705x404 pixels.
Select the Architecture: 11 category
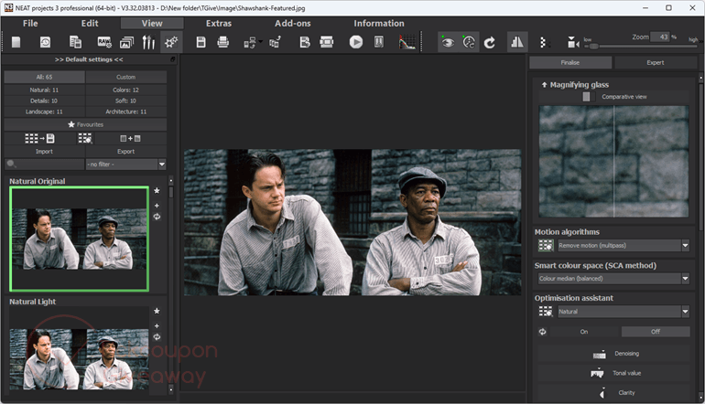click(126, 112)
